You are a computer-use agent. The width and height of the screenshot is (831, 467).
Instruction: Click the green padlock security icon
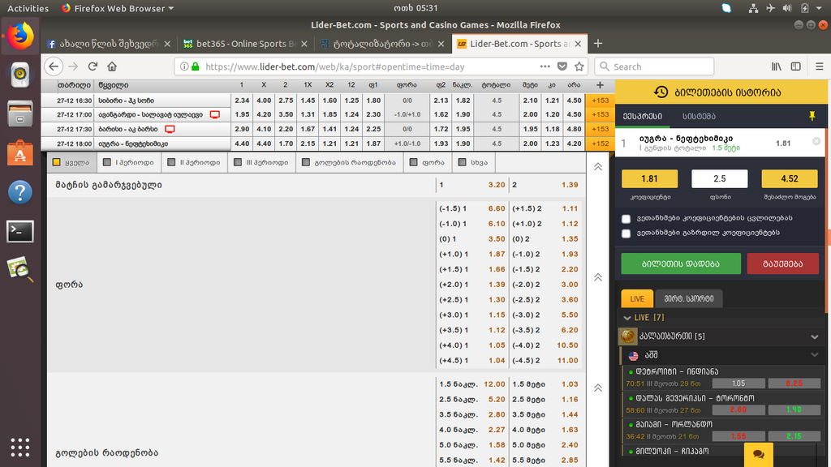(x=196, y=66)
